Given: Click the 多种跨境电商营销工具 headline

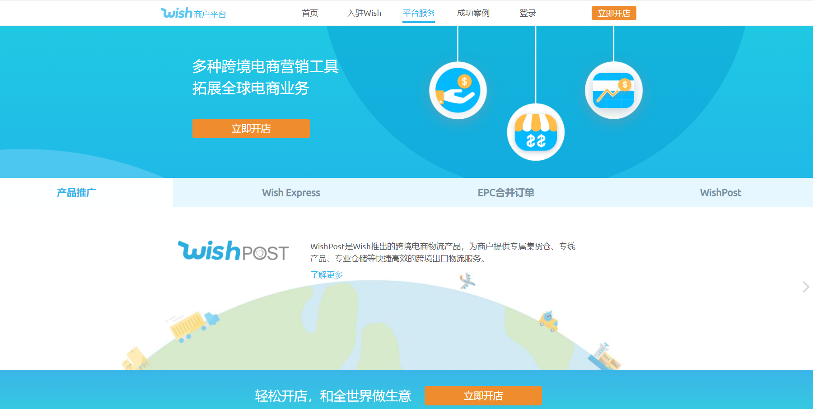Looking at the screenshot, I should click(x=266, y=66).
